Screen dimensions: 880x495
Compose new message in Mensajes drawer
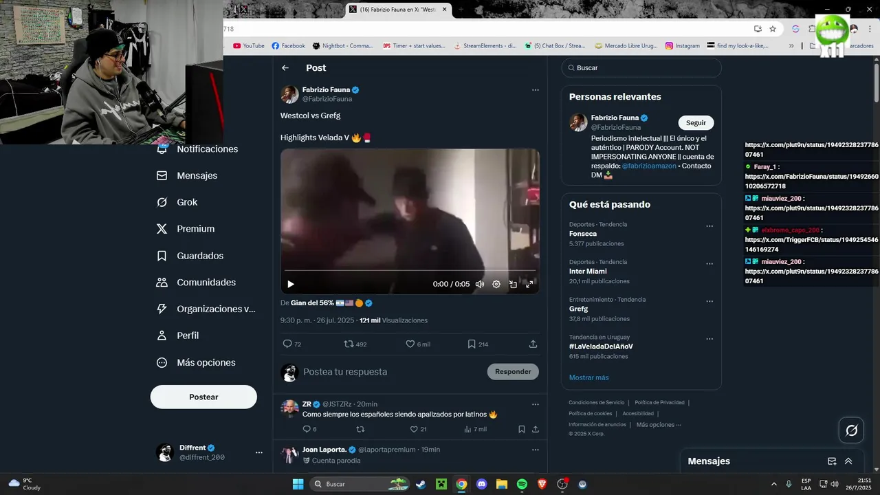832,461
